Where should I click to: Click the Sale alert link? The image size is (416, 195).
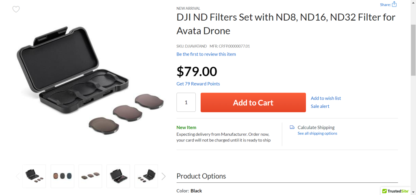pyautogui.click(x=320, y=106)
